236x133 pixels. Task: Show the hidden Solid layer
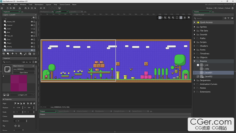click(x=32, y=29)
